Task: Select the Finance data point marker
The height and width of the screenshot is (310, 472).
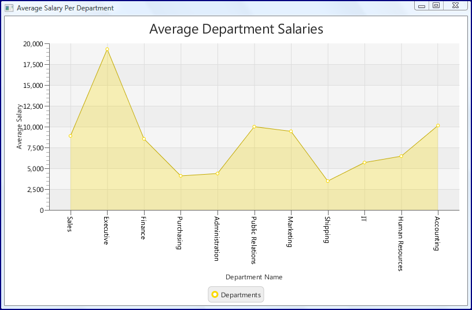Action: (144, 139)
